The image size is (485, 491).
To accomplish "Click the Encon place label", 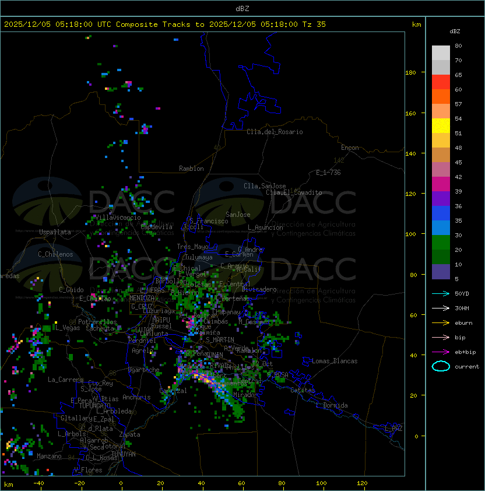I will point(350,148).
